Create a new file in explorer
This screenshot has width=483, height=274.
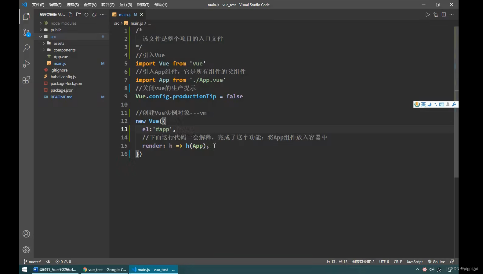[71, 15]
